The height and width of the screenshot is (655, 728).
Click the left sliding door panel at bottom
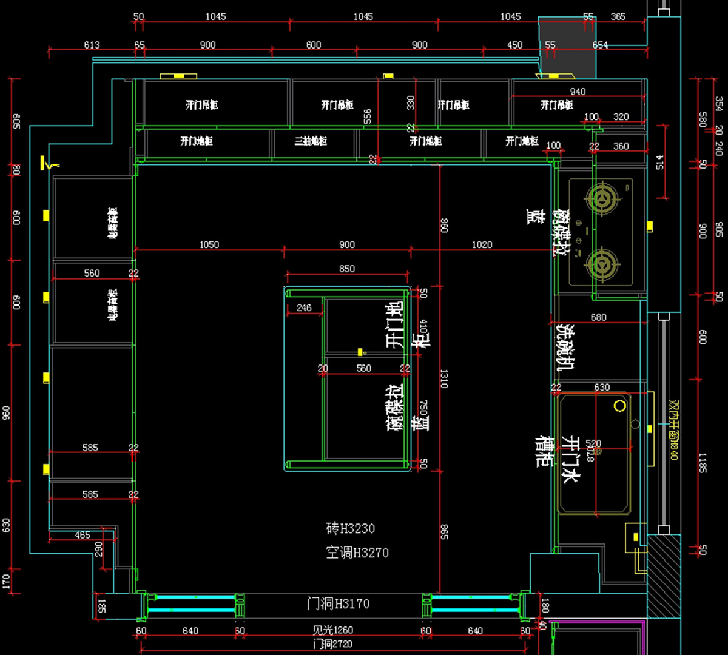pos(191,603)
